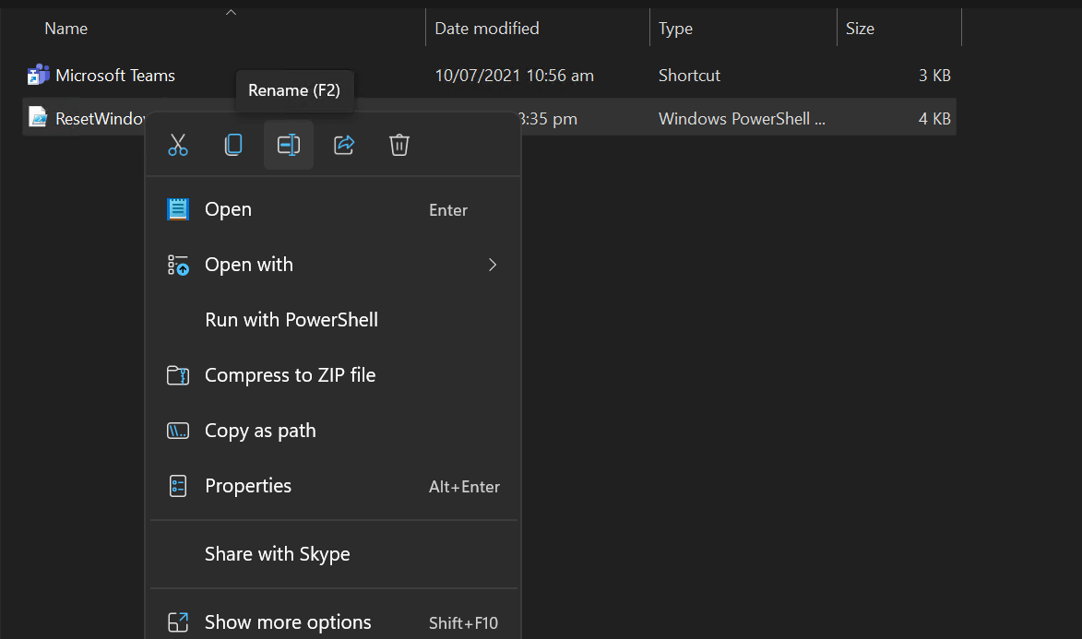Select Show more options entry
Image resolution: width=1082 pixels, height=639 pixels.
[x=334, y=622]
